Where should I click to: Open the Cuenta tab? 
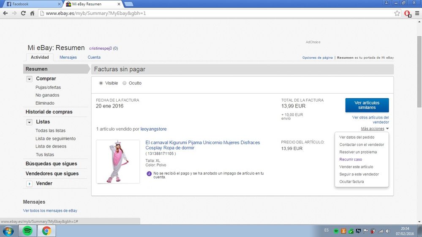[x=94, y=57]
